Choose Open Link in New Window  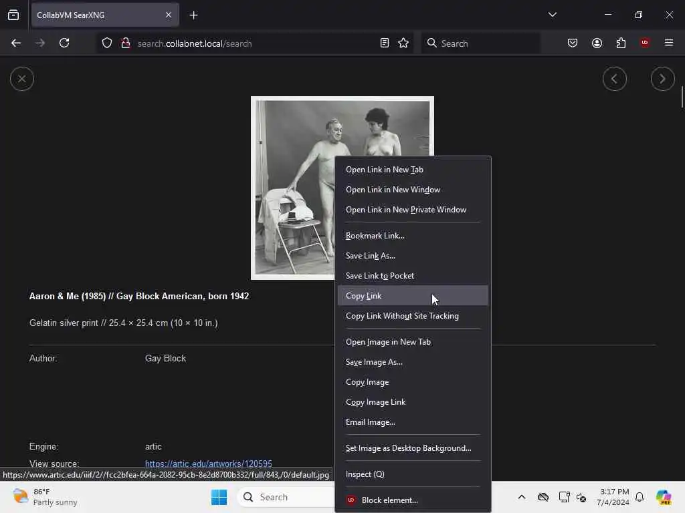coord(413,190)
